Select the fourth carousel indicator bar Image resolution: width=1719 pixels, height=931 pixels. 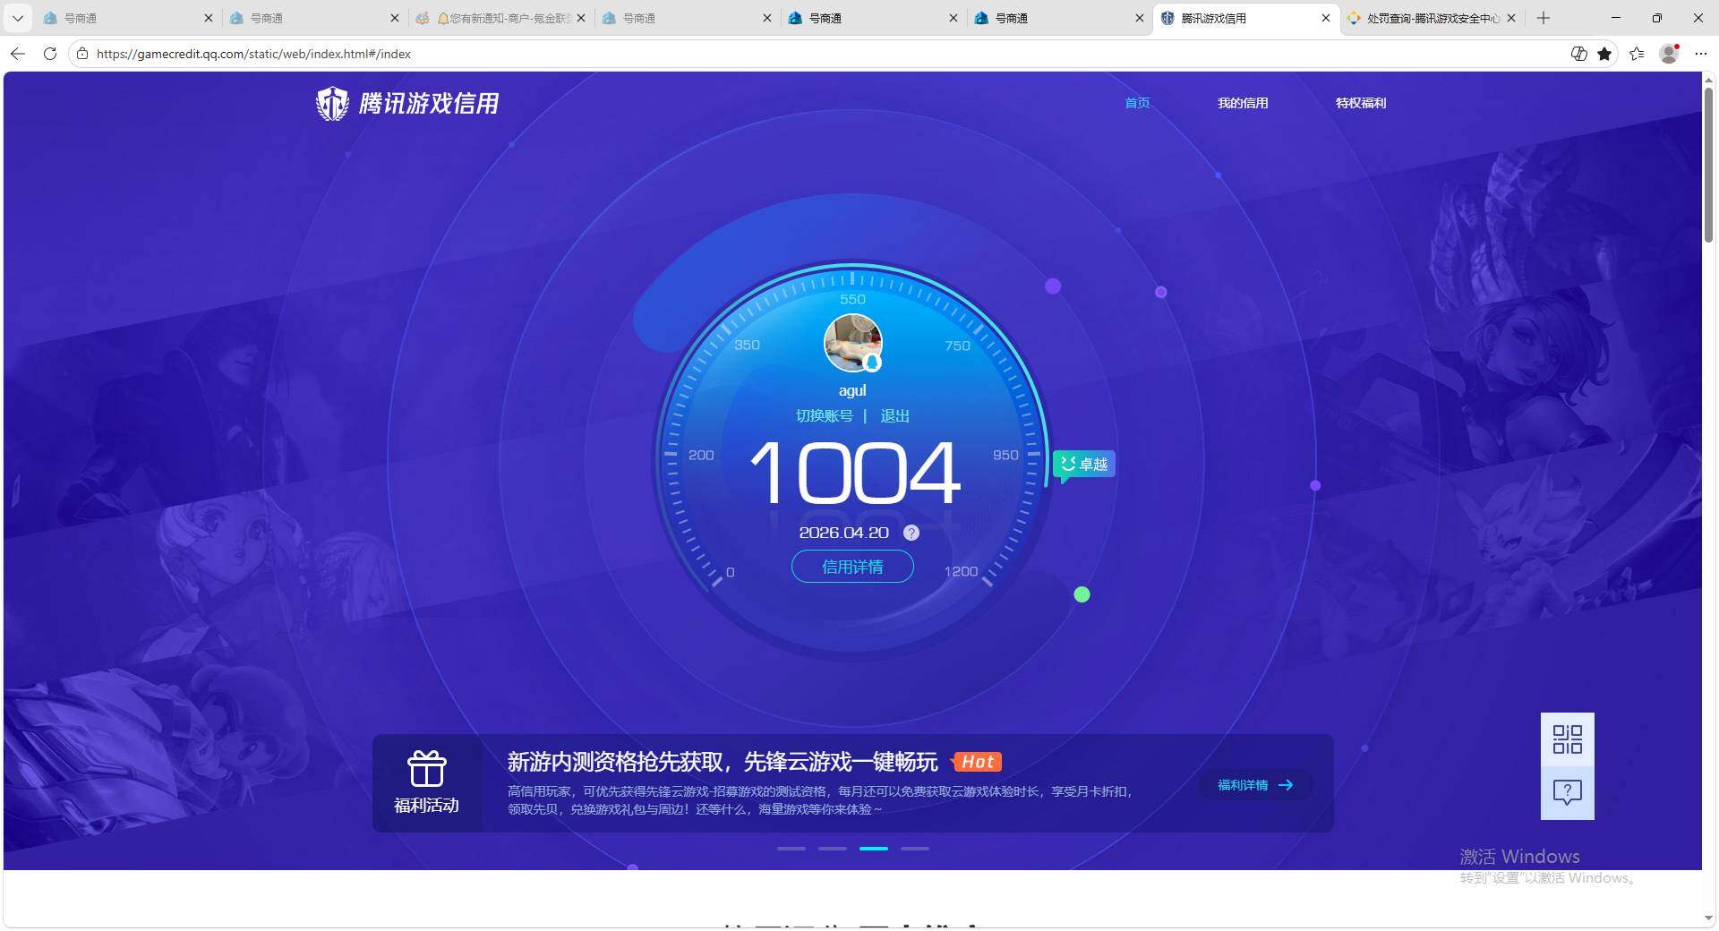coord(915,849)
